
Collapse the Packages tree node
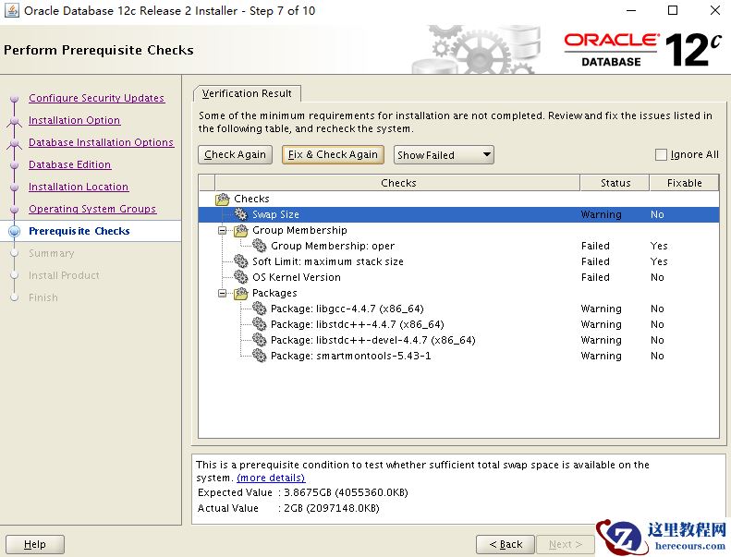(223, 293)
